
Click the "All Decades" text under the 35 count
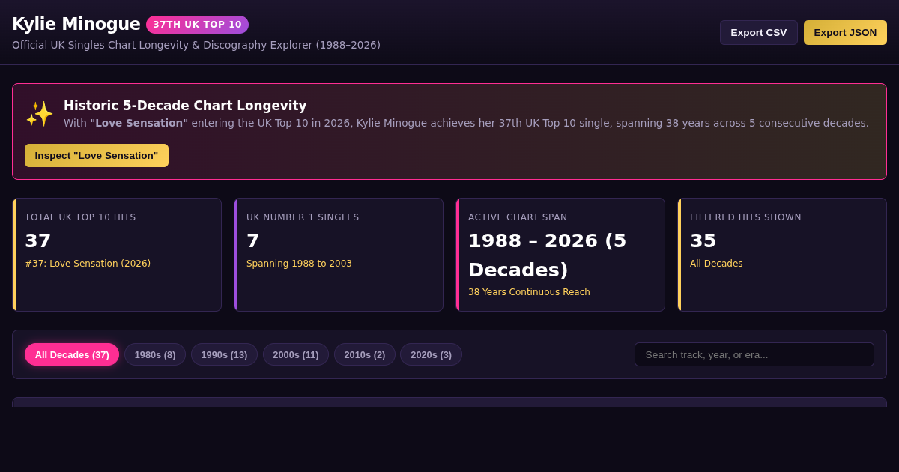pos(716,264)
